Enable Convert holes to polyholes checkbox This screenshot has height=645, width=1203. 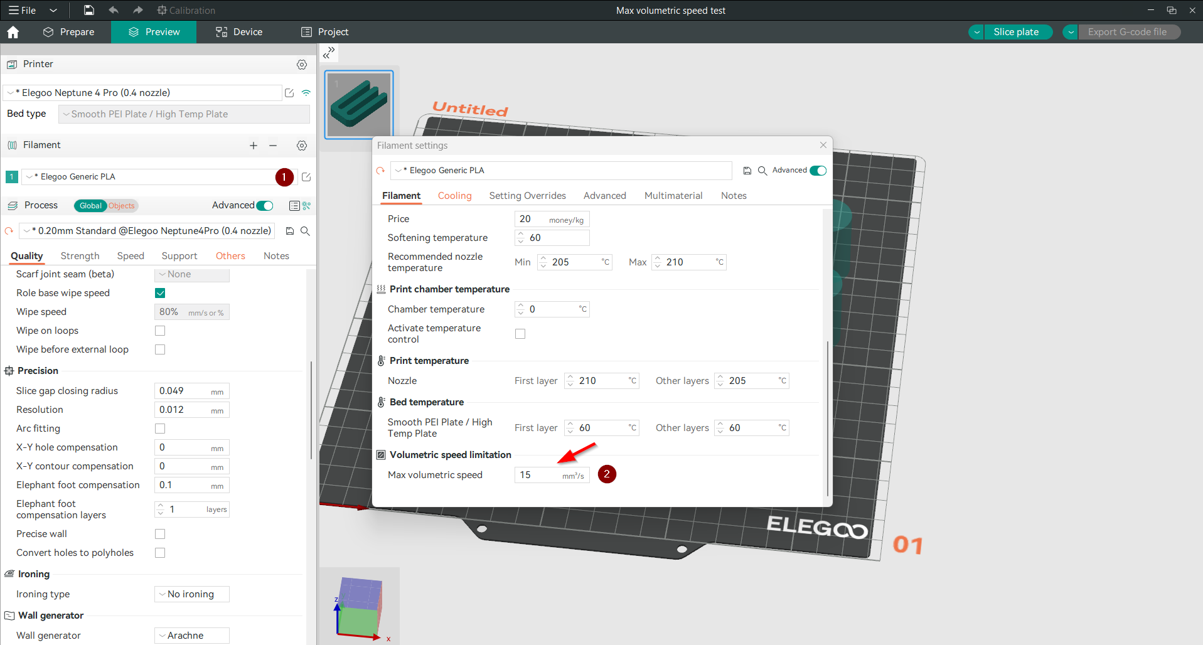tap(160, 553)
